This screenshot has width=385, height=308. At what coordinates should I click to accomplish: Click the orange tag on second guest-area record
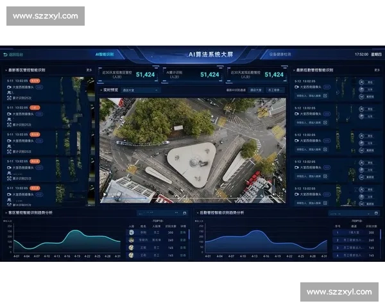35,108
